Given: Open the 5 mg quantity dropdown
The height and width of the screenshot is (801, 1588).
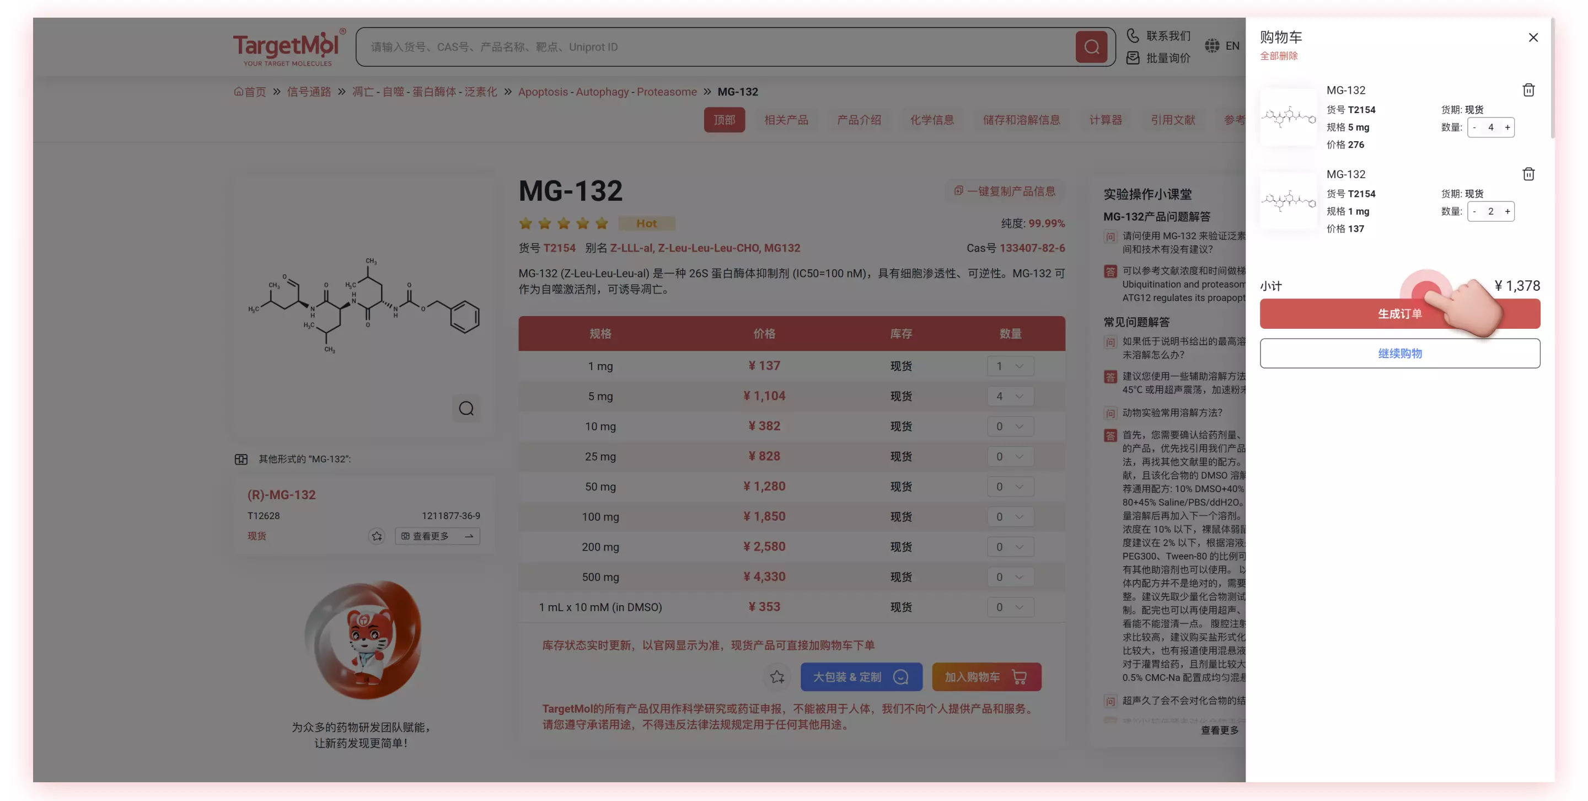Looking at the screenshot, I should [x=1009, y=397].
